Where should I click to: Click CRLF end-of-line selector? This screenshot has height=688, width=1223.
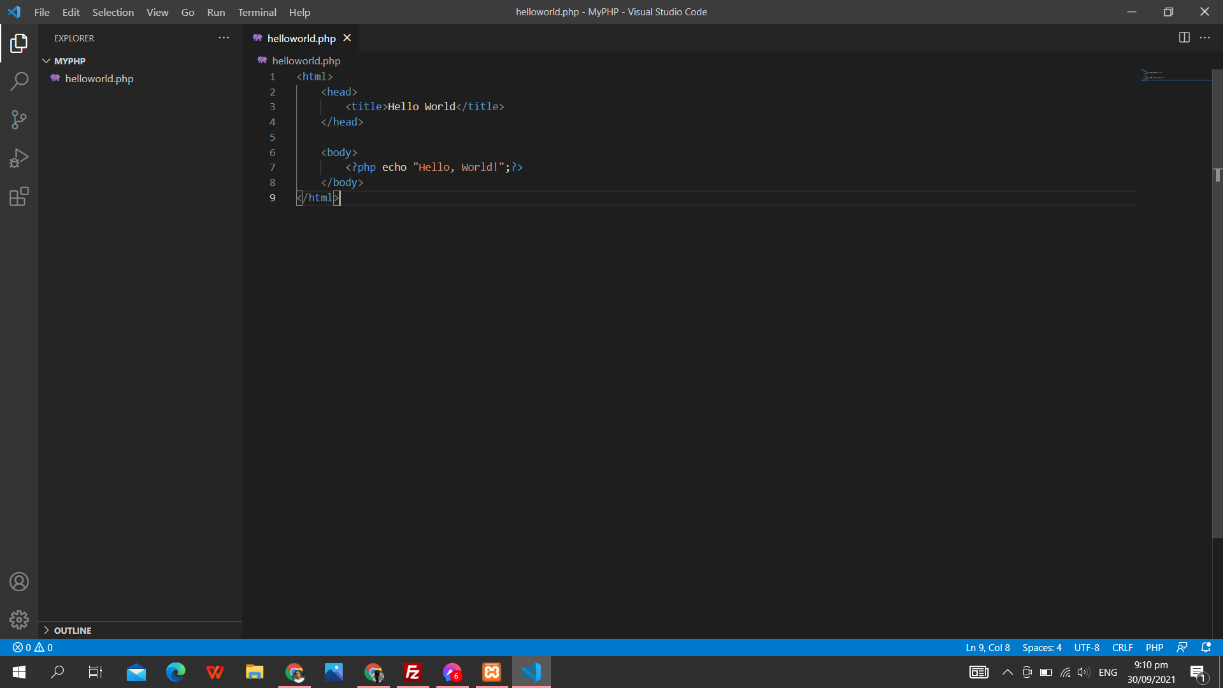1122,647
